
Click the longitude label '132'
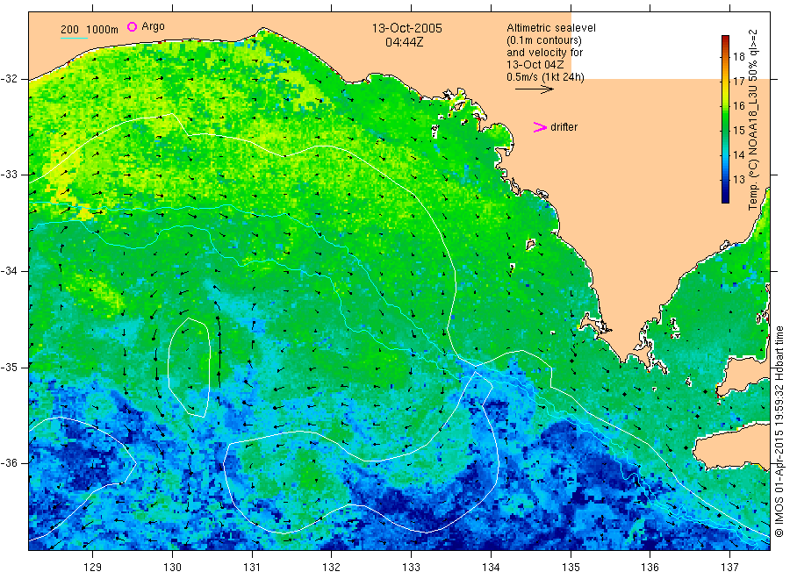pos(332,568)
